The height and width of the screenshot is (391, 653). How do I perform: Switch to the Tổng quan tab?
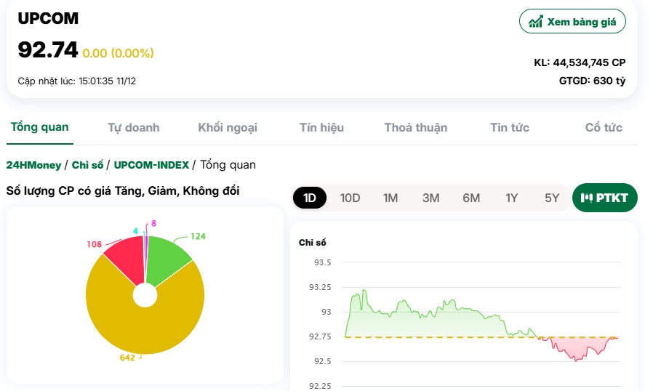[39, 127]
